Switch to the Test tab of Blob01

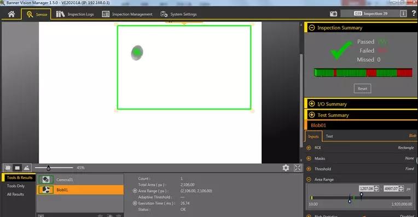[x=329, y=136]
